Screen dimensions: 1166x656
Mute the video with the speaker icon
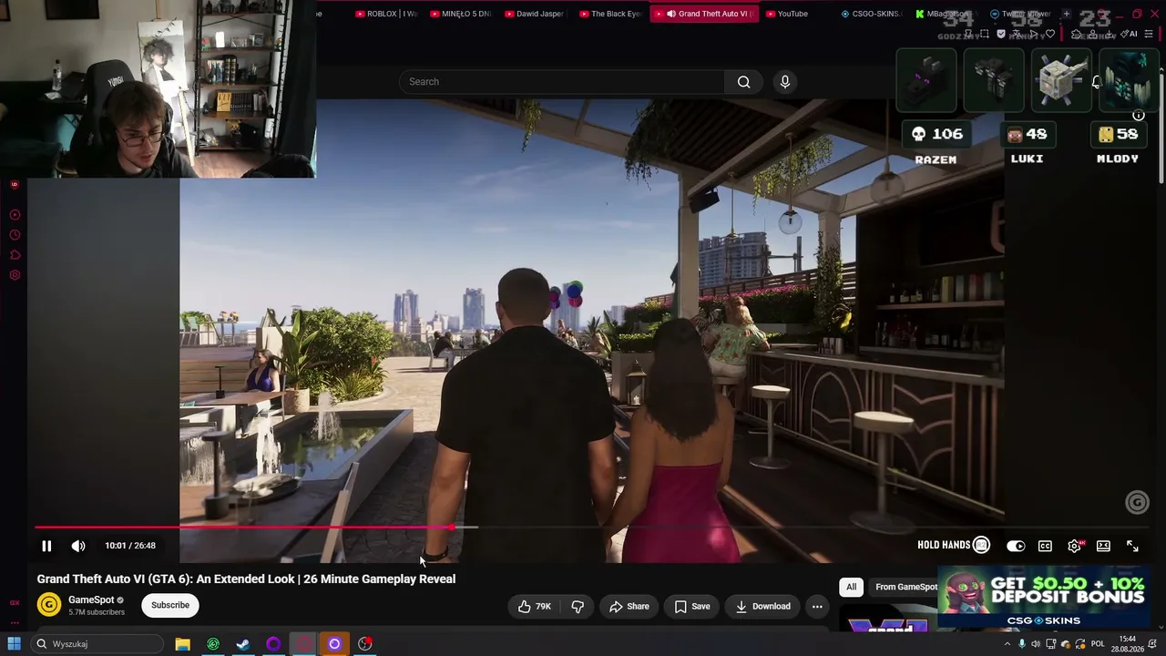[x=78, y=546]
